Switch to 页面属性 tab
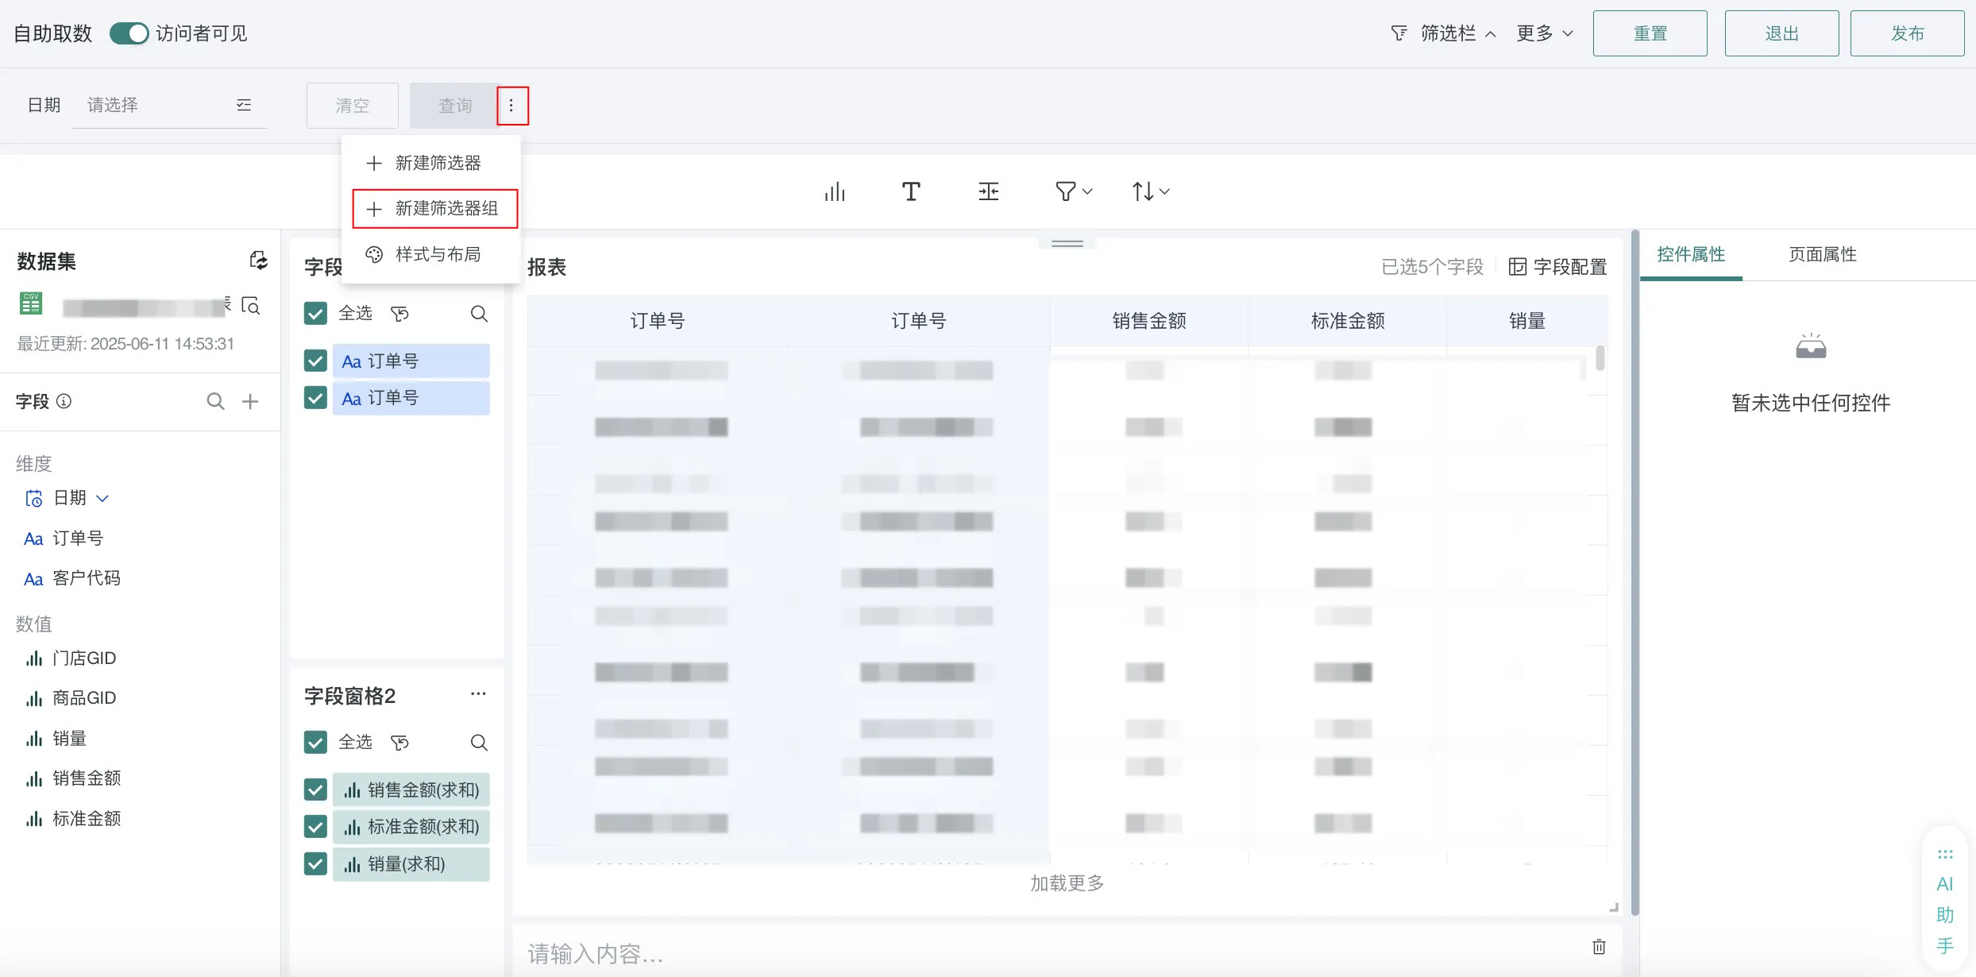1976x977 pixels. click(1822, 255)
